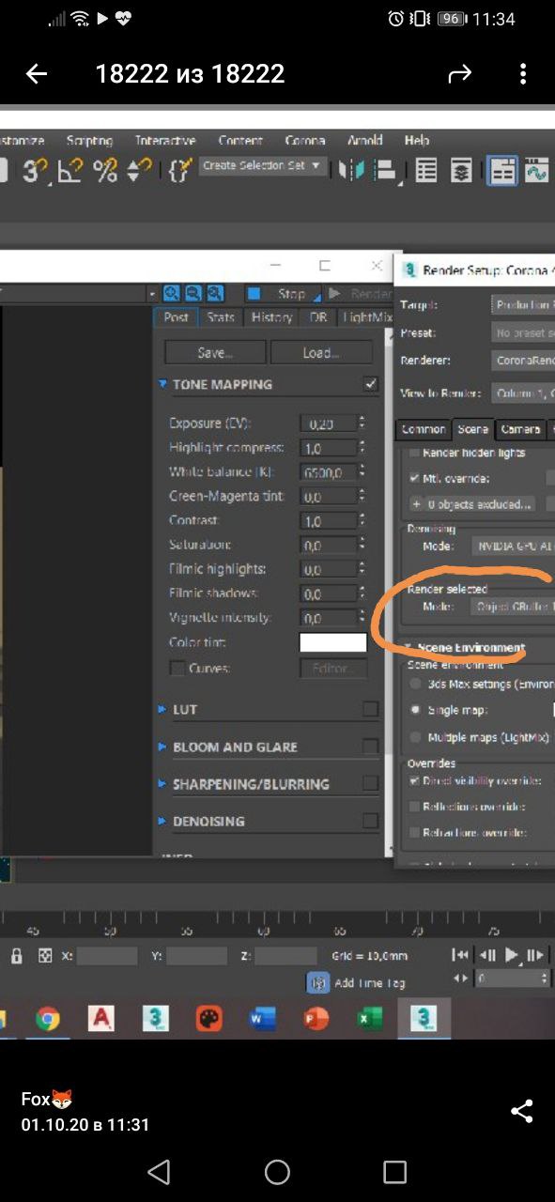Enable the Reflections override checkbox
Image resolution: width=555 pixels, height=1202 pixels.
[x=414, y=807]
